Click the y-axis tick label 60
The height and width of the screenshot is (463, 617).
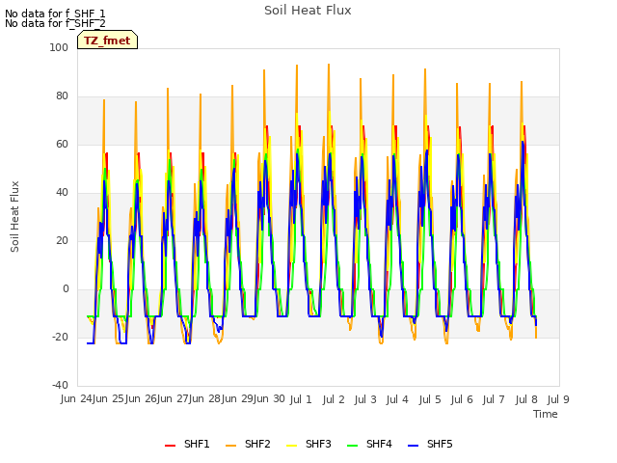(x=62, y=144)
